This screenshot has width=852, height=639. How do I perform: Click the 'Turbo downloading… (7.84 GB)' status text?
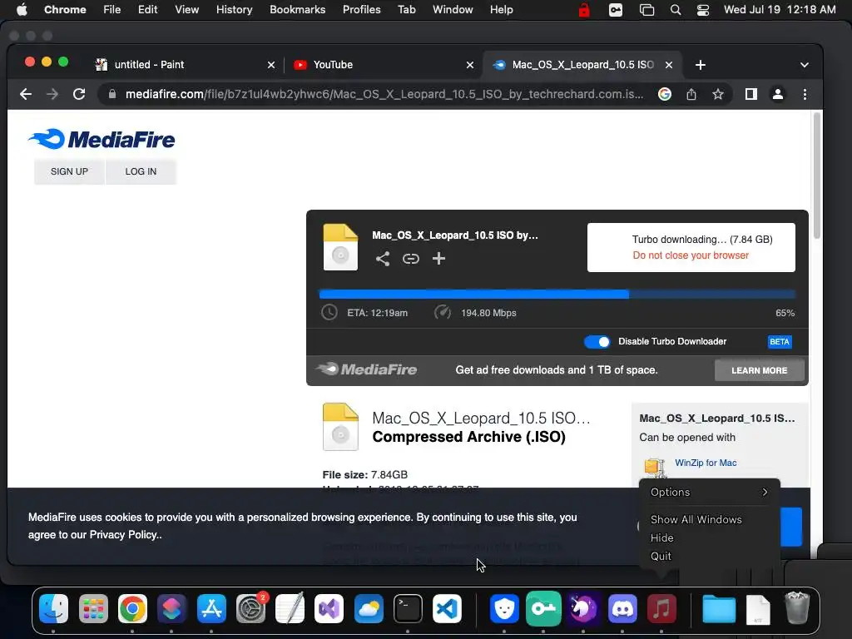702,240
